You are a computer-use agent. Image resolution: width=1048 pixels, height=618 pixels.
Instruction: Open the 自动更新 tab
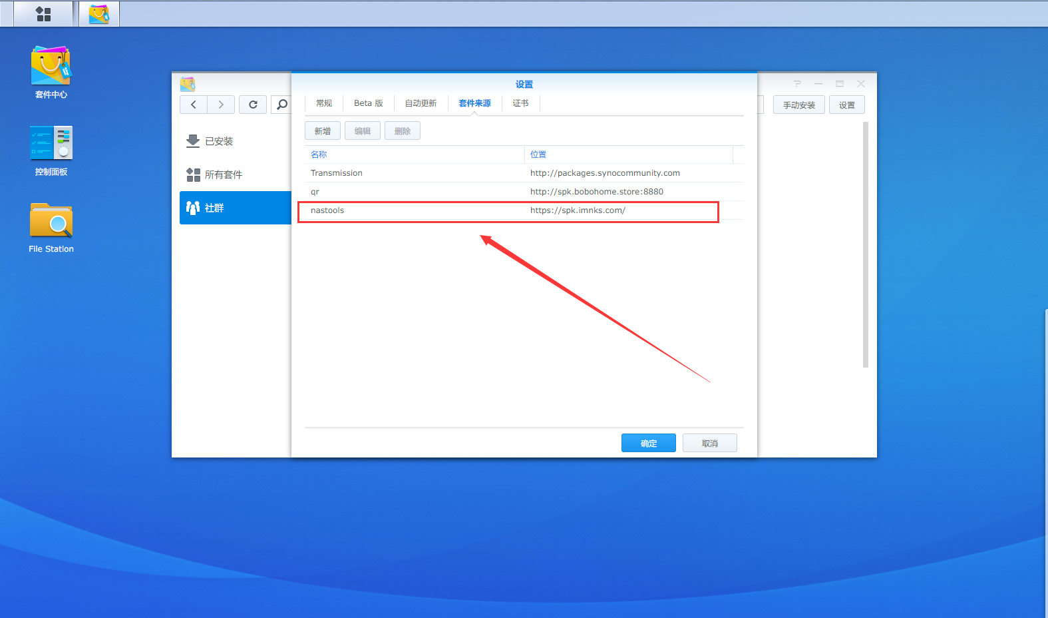pyautogui.click(x=421, y=103)
